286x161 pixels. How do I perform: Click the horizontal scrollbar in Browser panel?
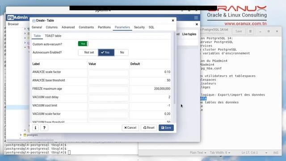pos(30,140)
